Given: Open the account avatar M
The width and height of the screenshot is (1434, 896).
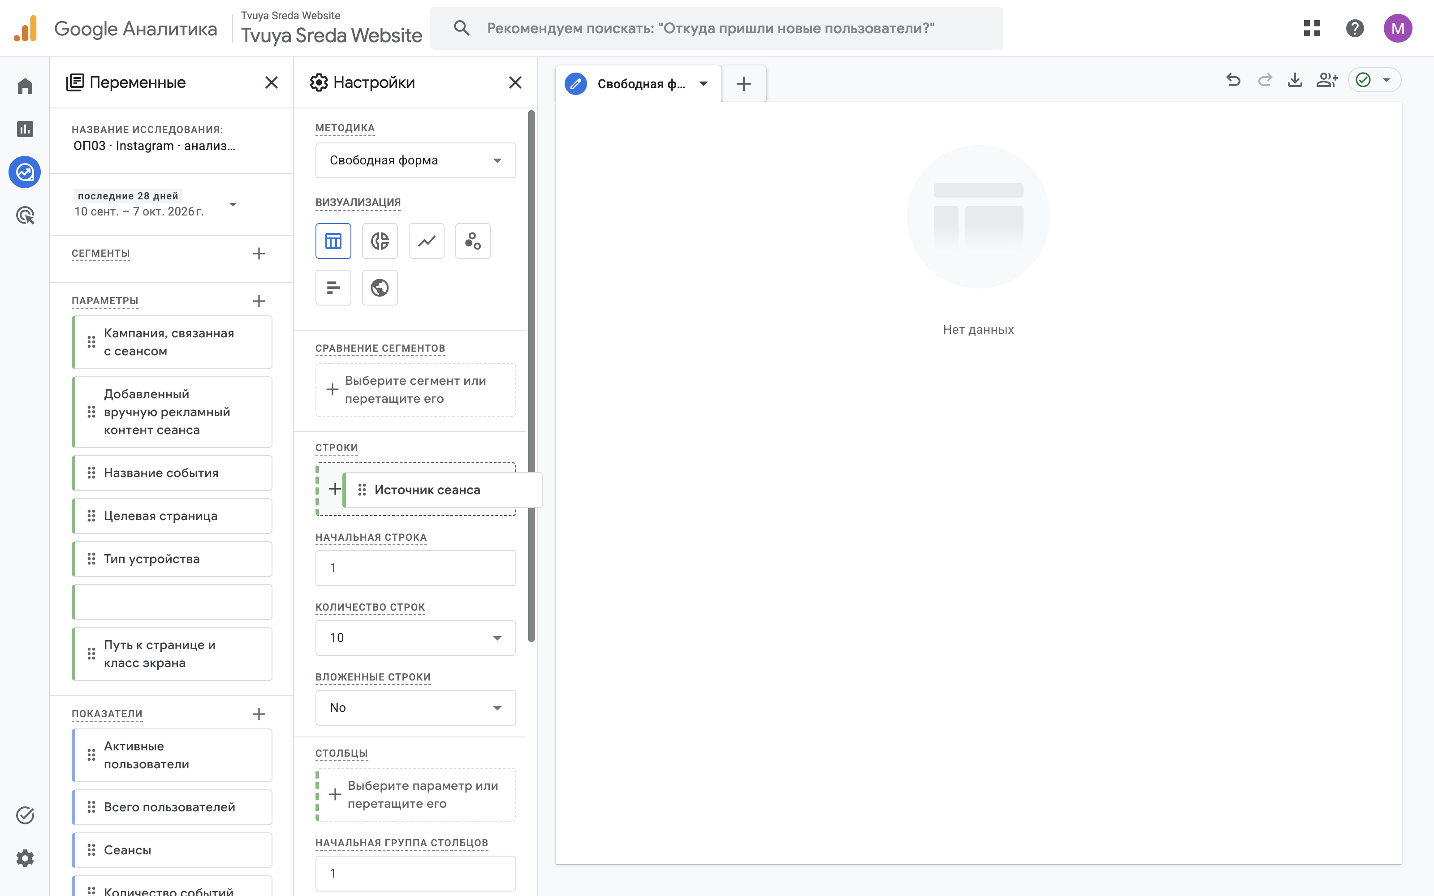Looking at the screenshot, I should tap(1398, 28).
